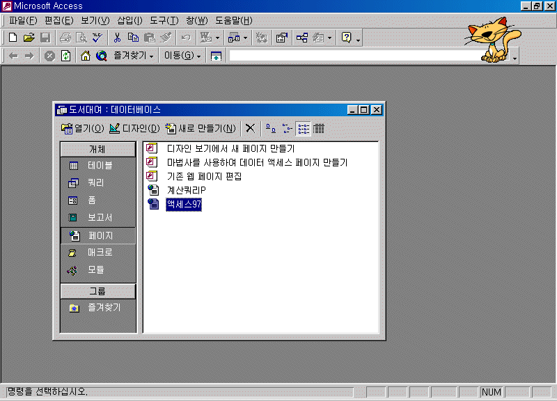Click the 열기(O) button

83,128
